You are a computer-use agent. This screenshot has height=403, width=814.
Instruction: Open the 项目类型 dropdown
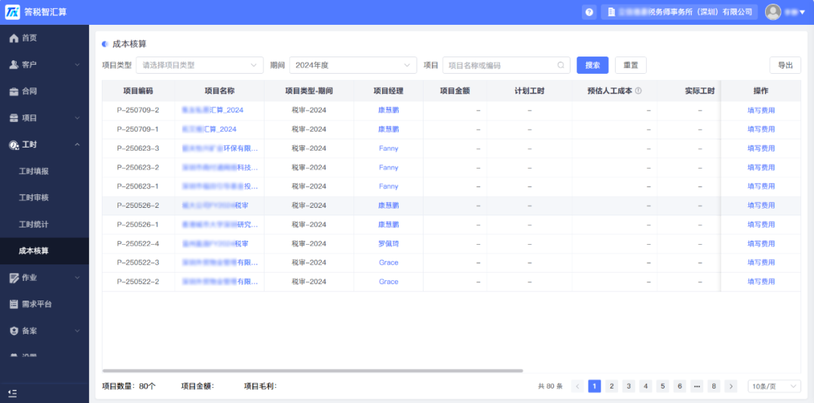200,66
